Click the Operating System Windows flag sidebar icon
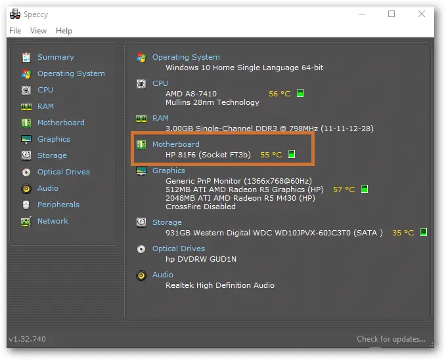This screenshot has height=360, width=446. click(26, 74)
